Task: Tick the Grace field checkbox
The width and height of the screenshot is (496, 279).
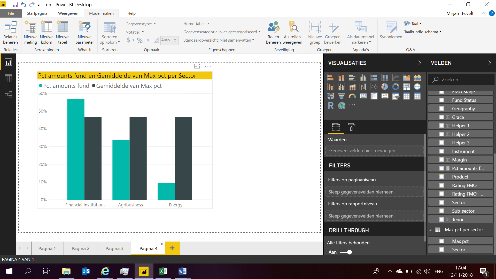Action: point(442,117)
